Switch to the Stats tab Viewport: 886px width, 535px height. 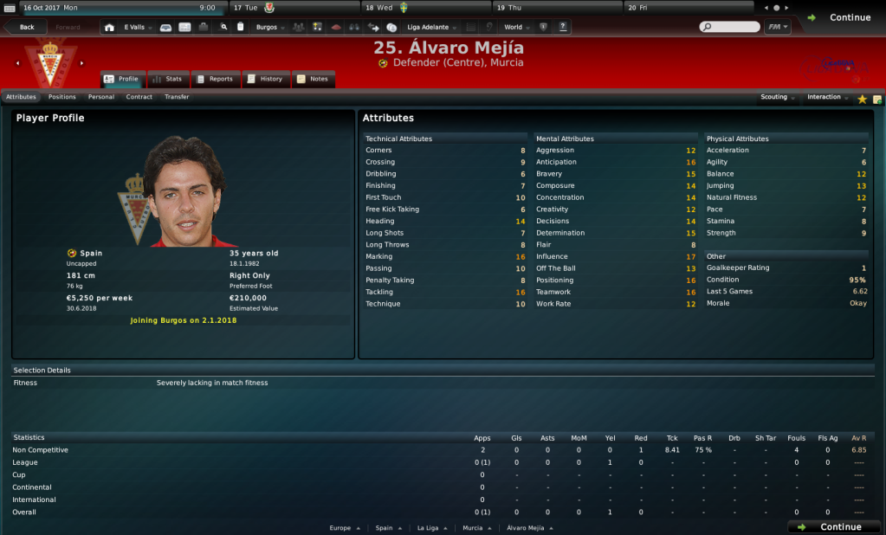168,79
